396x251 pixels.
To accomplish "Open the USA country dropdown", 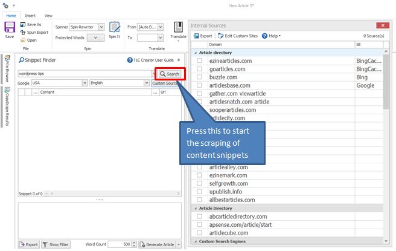I will pos(85,83).
